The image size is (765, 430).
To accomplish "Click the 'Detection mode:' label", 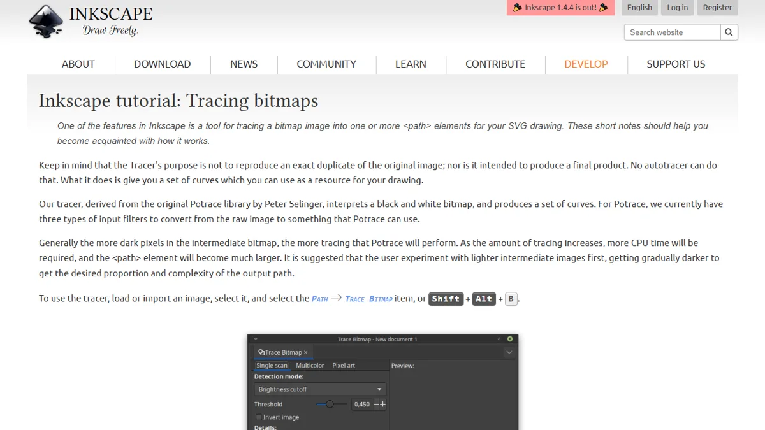I will pyautogui.click(x=279, y=376).
